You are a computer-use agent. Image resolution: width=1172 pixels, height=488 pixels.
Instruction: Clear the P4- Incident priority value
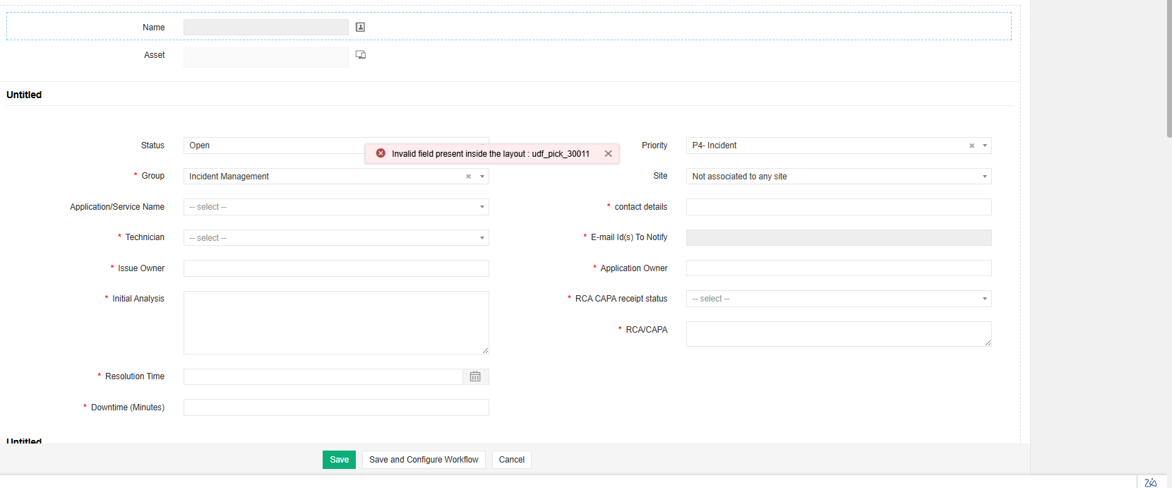pos(971,145)
